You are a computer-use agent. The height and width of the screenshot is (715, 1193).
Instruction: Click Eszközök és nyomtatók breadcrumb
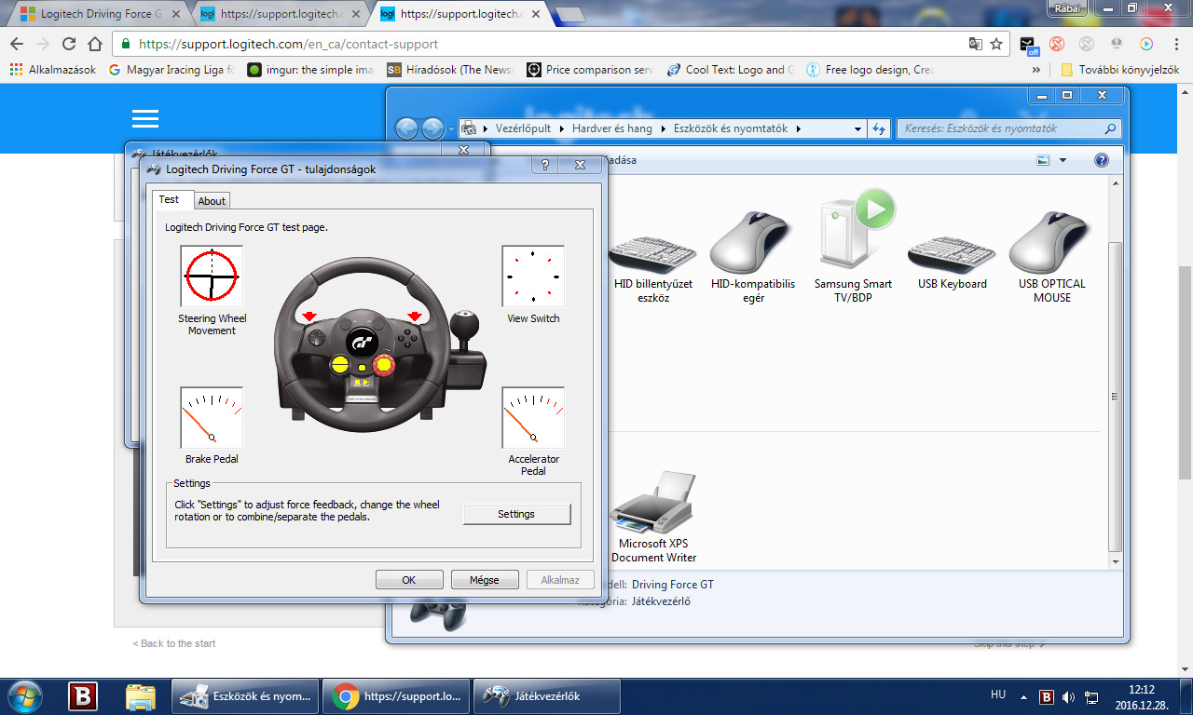732,128
